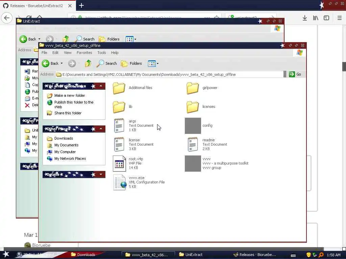346x259 pixels.
Task: Open a new browser tab
Action: tap(81, 5)
